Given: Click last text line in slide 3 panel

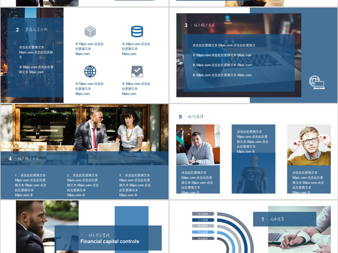Looking at the screenshot, I should (222, 75).
